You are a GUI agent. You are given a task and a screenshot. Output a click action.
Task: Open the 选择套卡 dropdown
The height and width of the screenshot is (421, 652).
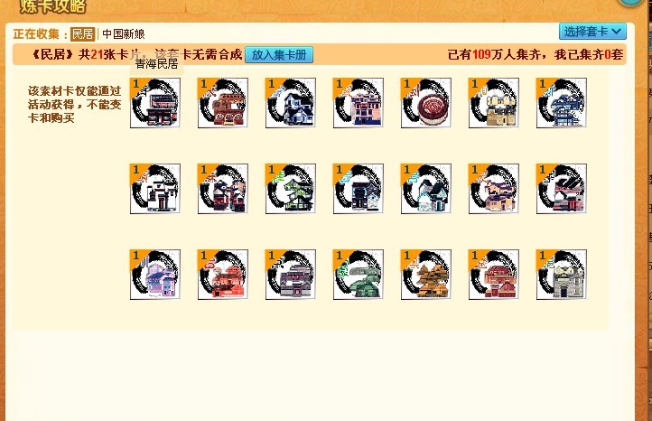click(x=592, y=32)
